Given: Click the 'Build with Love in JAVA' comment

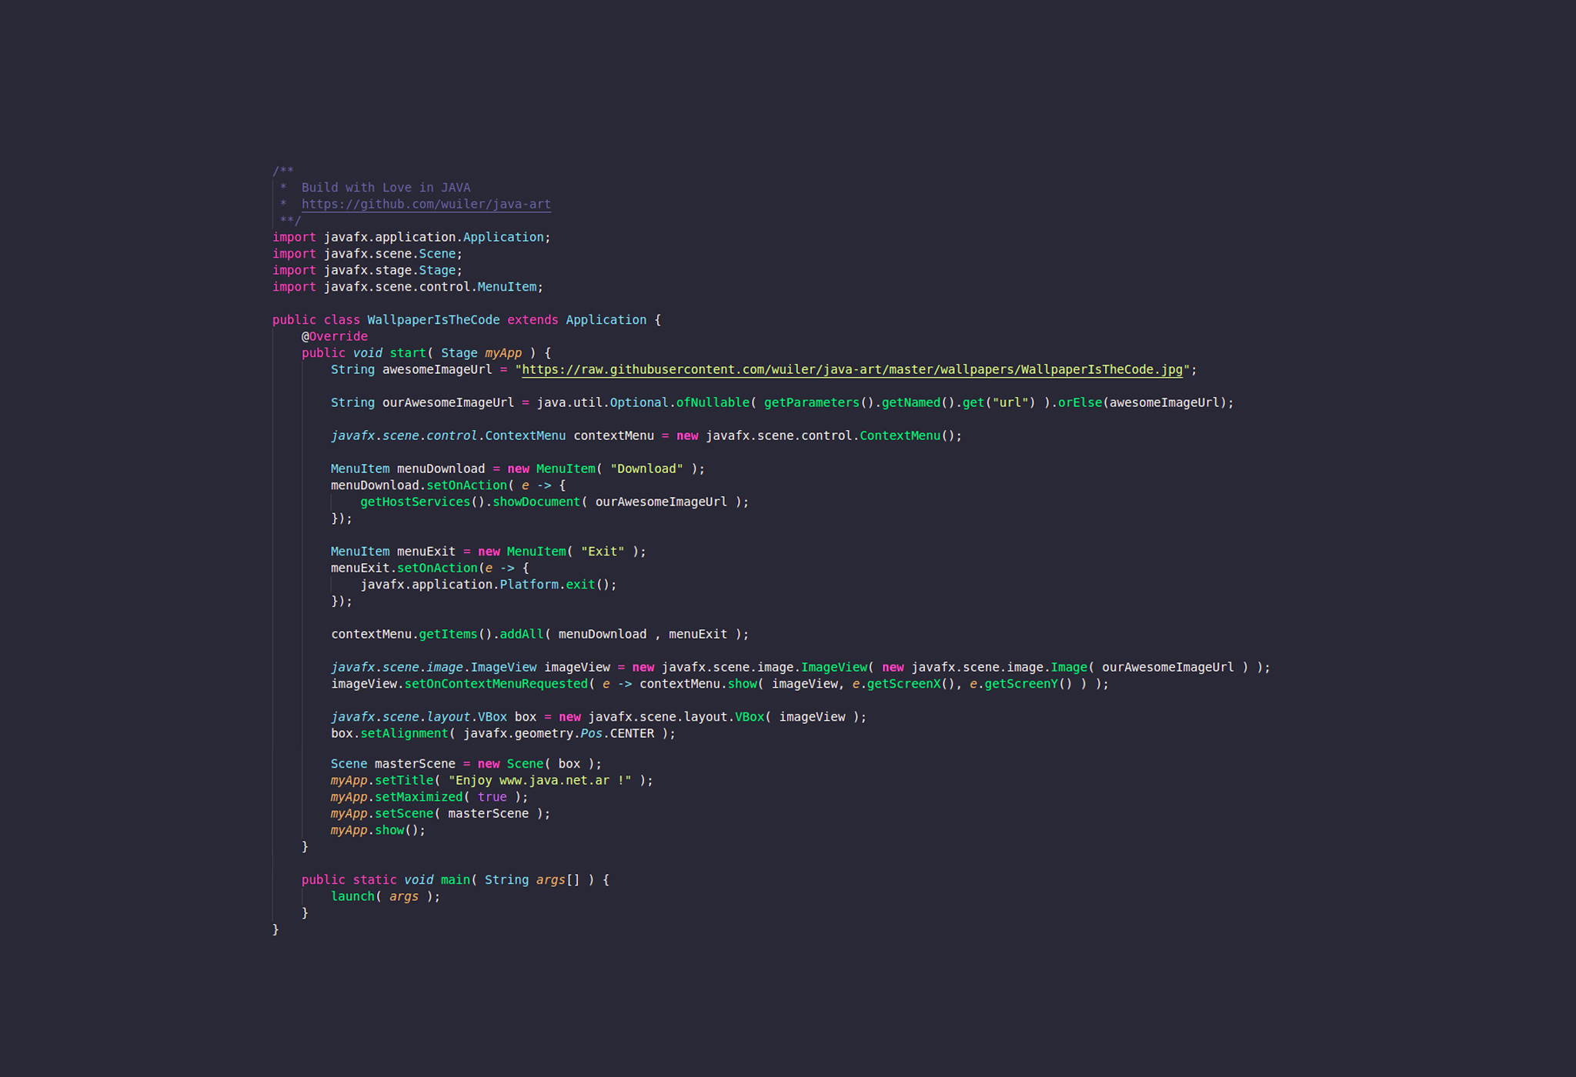Looking at the screenshot, I should pos(386,188).
